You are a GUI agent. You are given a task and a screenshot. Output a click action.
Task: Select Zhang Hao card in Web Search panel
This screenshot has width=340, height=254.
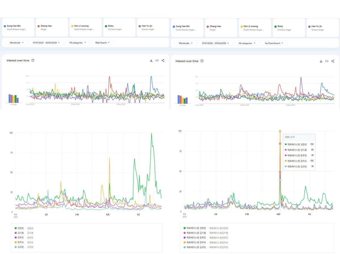(52, 27)
